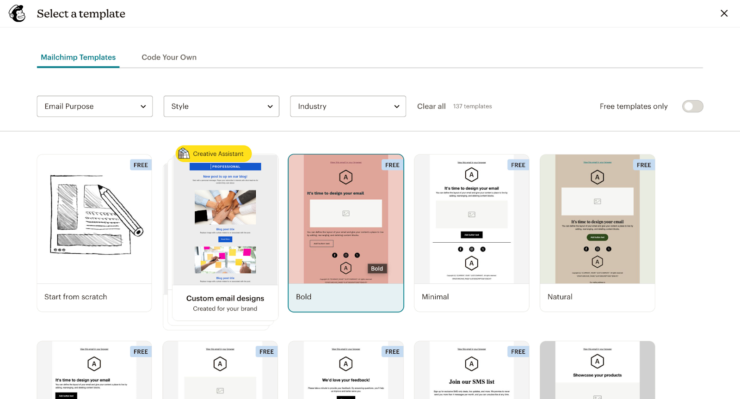The height and width of the screenshot is (399, 740).
Task: Select the Natural template thumbnail
Action: tap(598, 219)
